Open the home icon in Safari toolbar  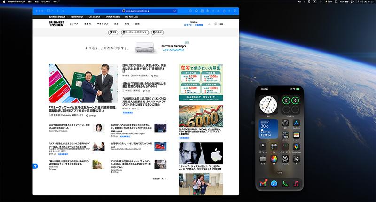pos(196,11)
